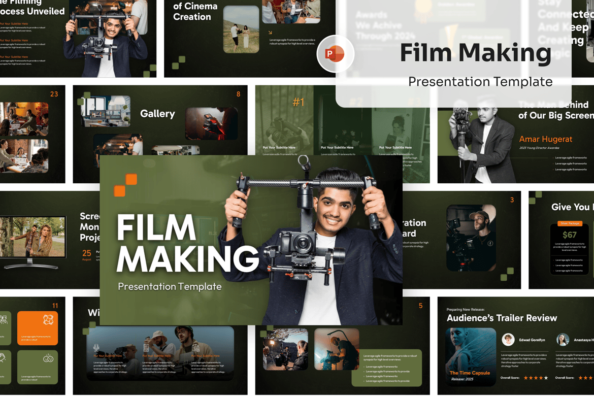
Task: Click the red-lit camera photo in Gallery
Action: (212, 123)
